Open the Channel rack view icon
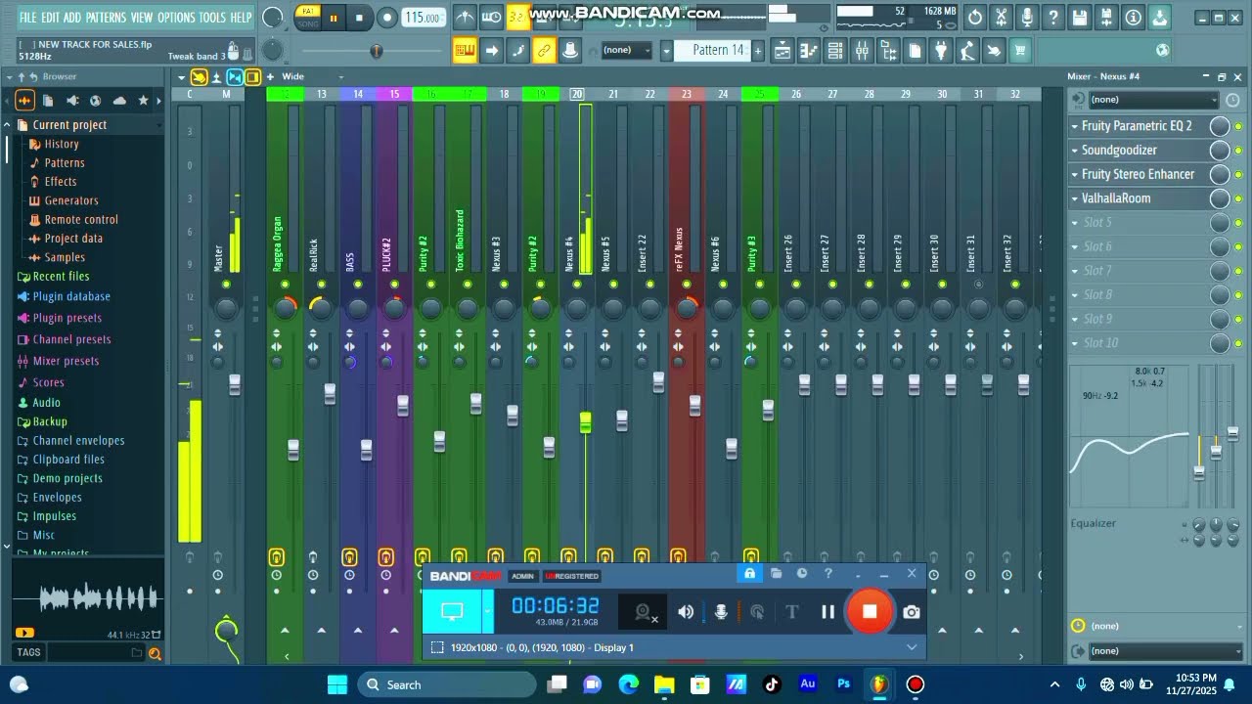Viewport: 1252px width, 704px height. 835,51
